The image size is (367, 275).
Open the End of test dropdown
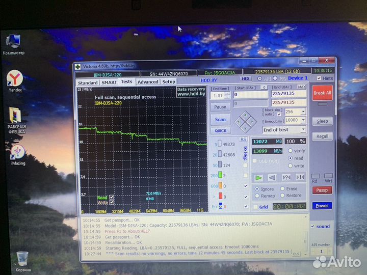click(x=303, y=129)
